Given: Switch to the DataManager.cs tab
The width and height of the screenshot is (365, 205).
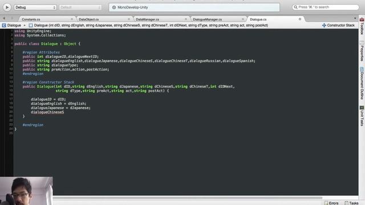Looking at the screenshot, I should (147, 19).
